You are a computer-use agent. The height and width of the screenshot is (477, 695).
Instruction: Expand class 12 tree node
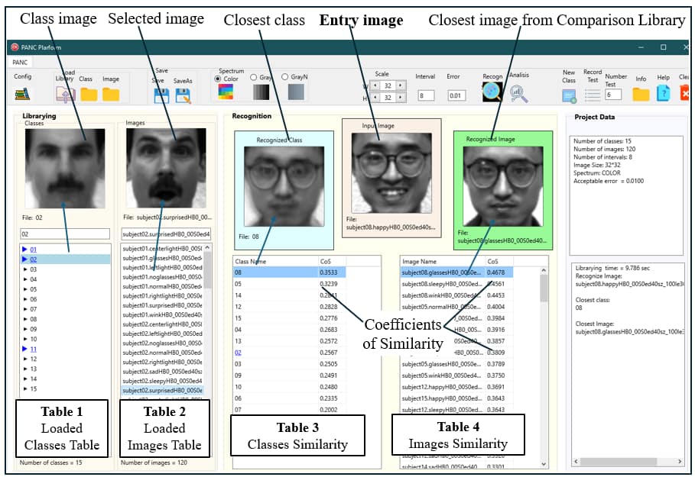(25, 359)
